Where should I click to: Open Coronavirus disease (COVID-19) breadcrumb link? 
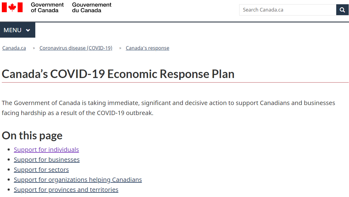click(x=76, y=48)
